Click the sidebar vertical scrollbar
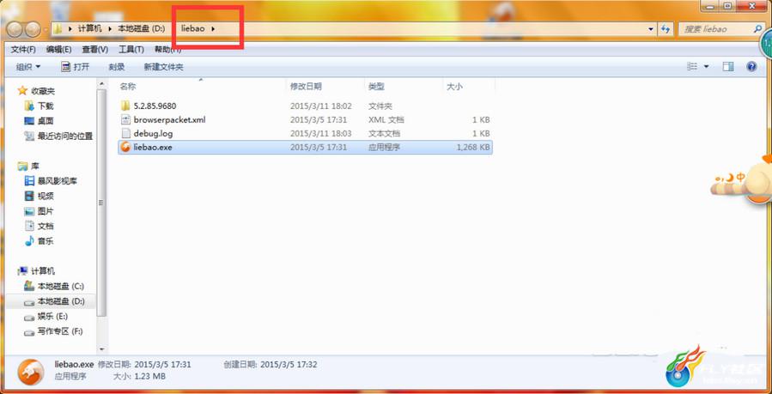The width and height of the screenshot is (772, 394). tap(101, 203)
